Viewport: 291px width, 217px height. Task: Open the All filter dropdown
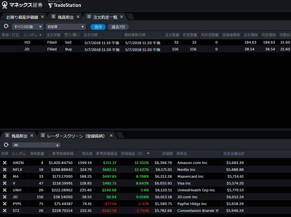pyautogui.click(x=36, y=145)
